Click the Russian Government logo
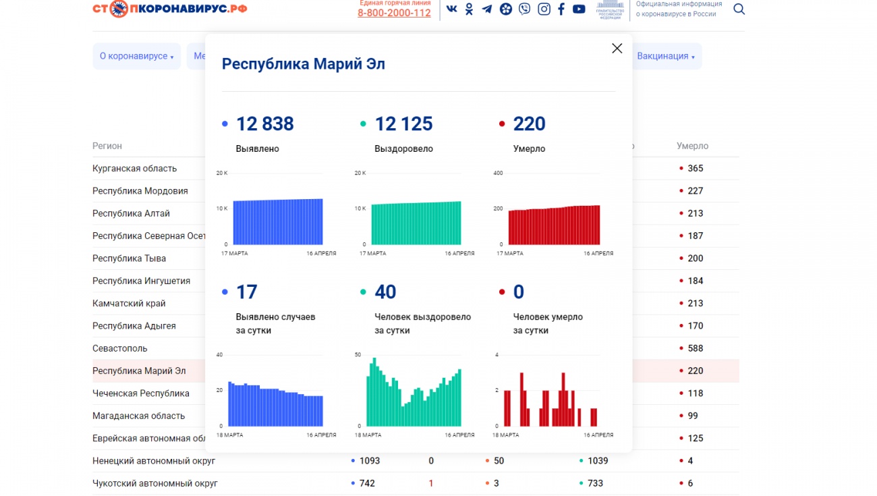This screenshot has height=496, width=877. pos(610,9)
